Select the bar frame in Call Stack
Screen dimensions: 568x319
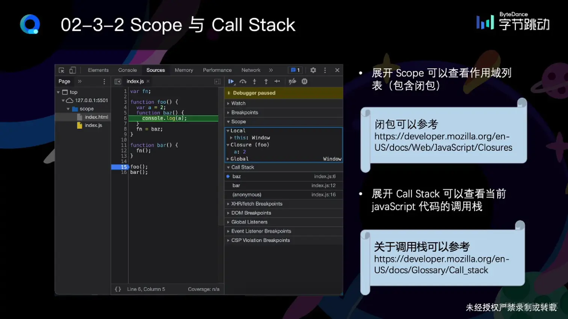click(x=284, y=186)
